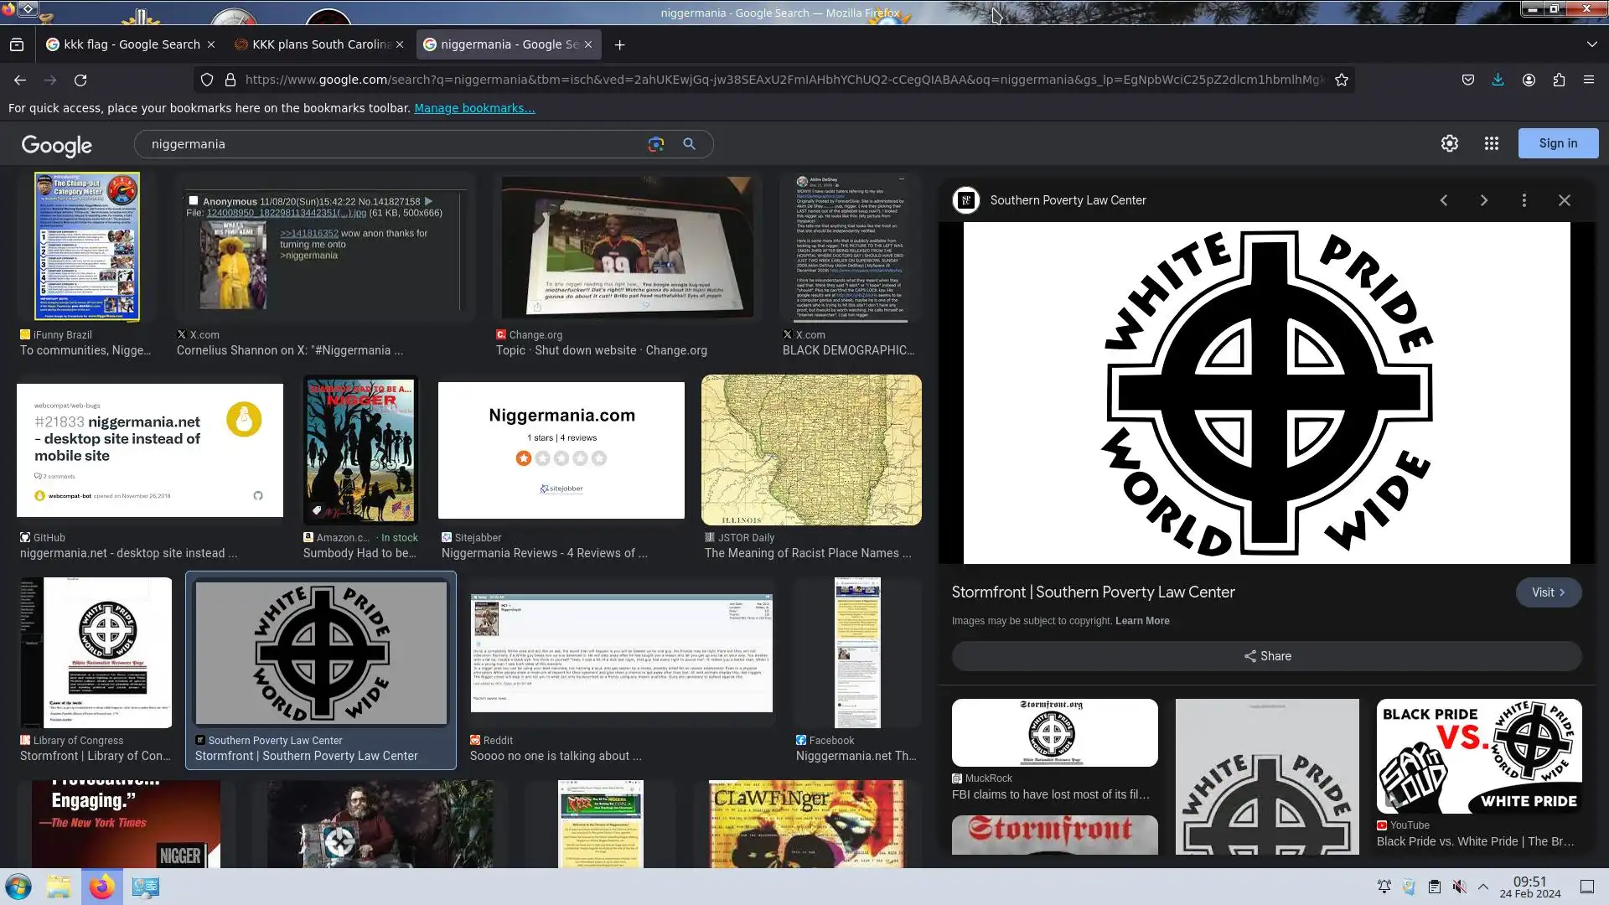
Task: Open the Firefox downloads panel
Action: point(1498,80)
